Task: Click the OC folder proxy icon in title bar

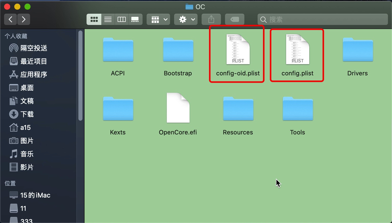Action: (x=189, y=7)
